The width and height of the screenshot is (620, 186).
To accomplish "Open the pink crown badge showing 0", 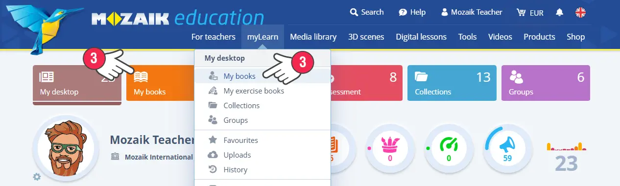I will point(390,148).
